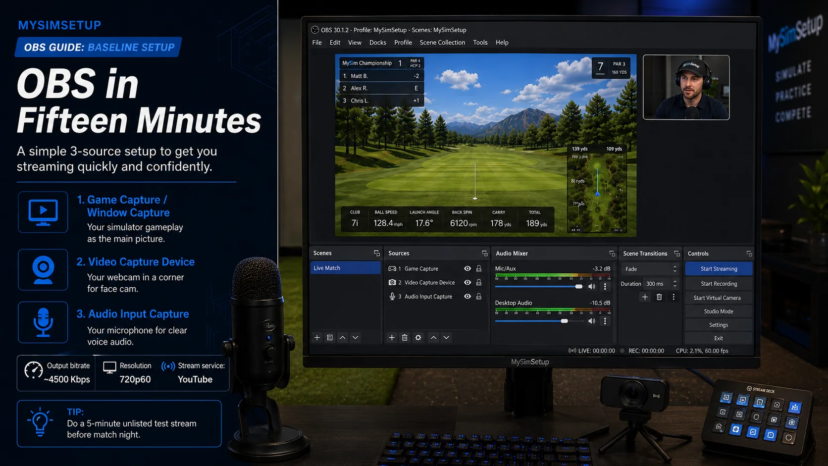Open transition properties three-dot menu
Screen dimensions: 828x466
point(673,297)
